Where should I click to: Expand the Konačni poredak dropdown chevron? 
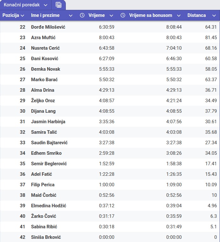point(45,5)
